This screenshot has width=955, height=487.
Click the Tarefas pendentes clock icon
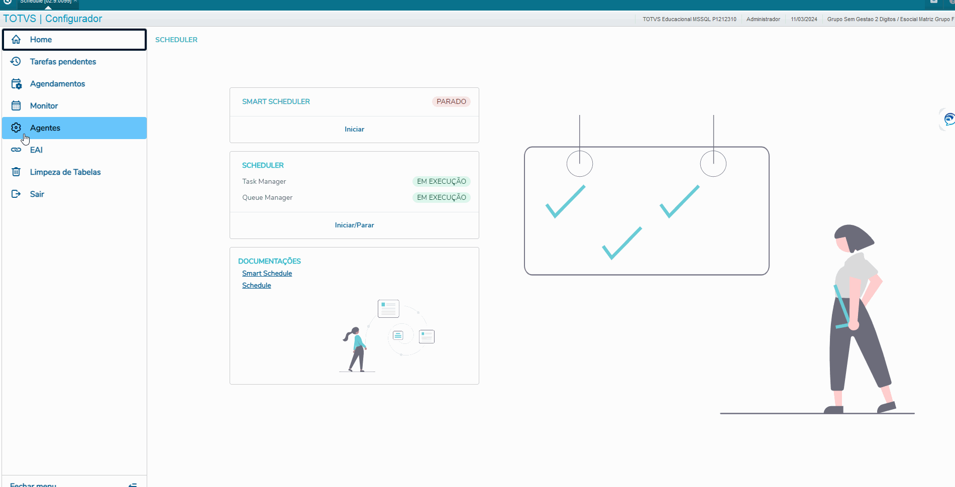coord(16,62)
